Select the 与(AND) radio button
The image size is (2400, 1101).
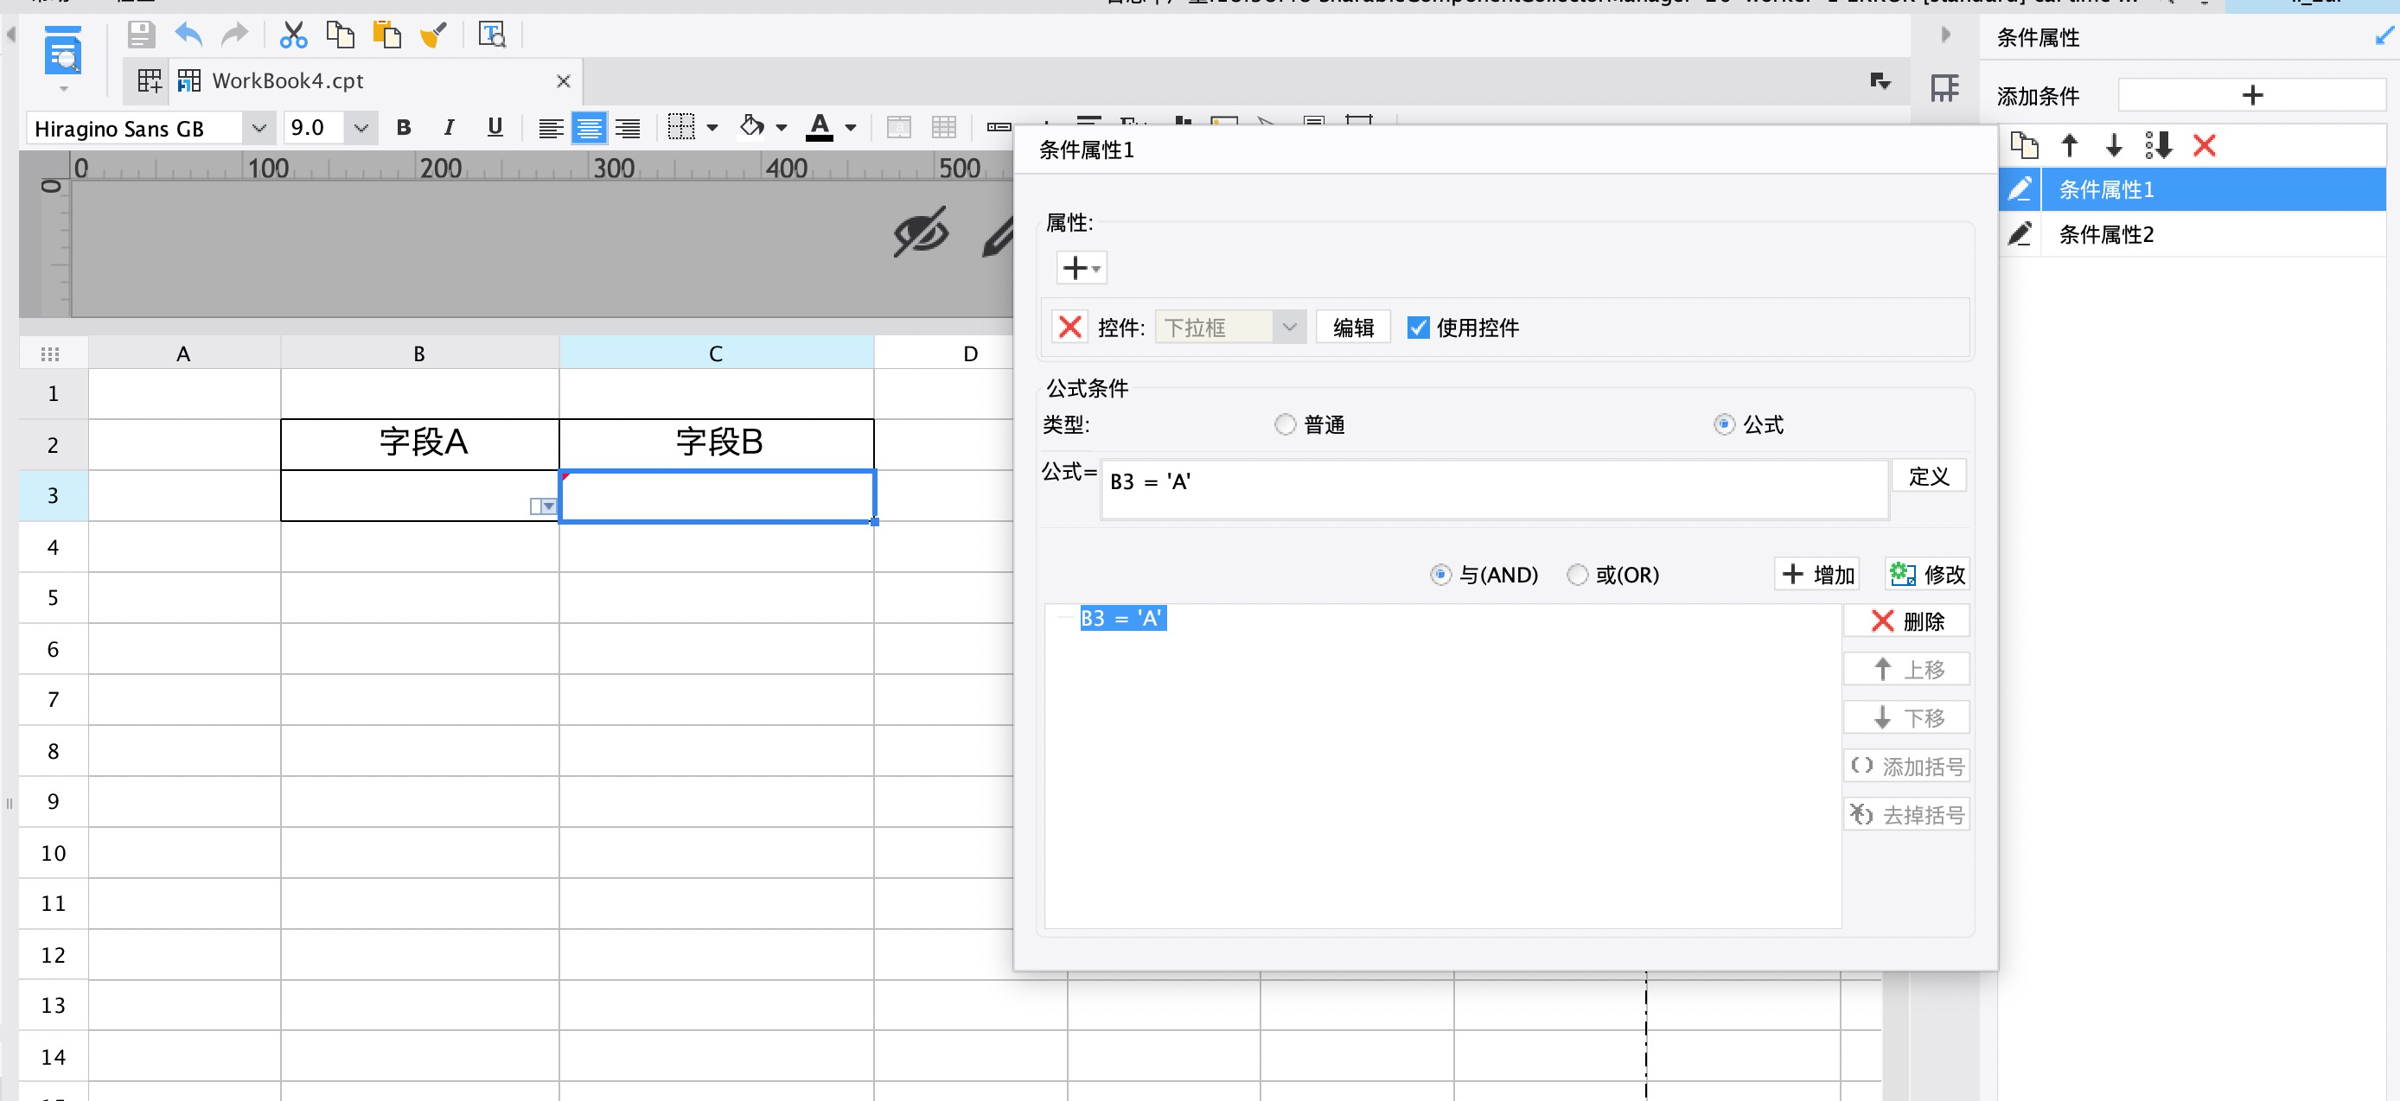(1440, 575)
